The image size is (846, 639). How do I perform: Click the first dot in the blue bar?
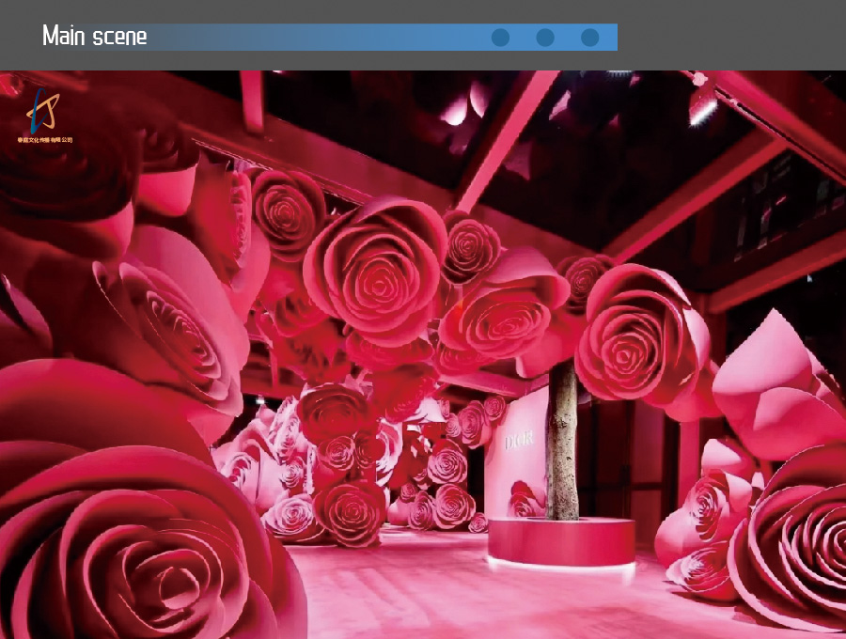tap(500, 38)
